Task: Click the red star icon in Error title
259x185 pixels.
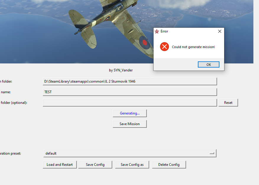Action: click(x=157, y=31)
